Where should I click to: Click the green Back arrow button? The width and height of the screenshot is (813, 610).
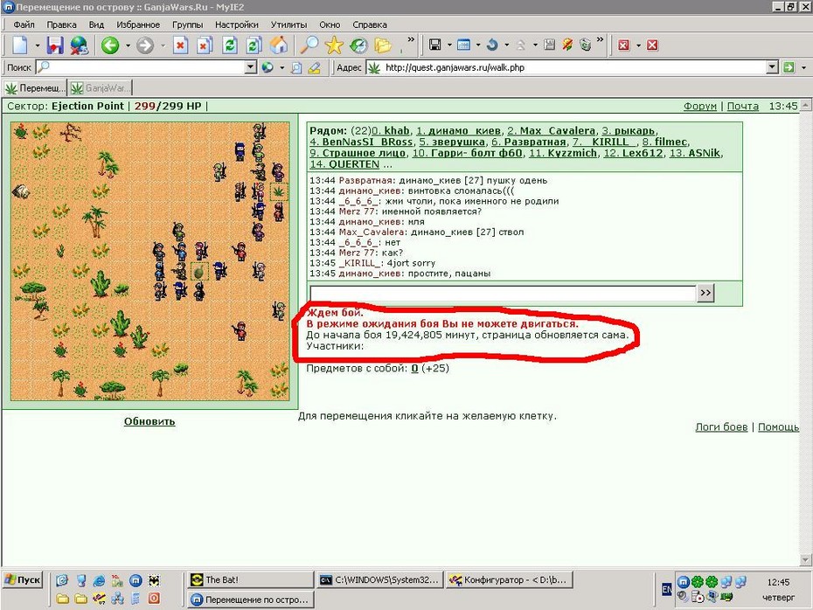pyautogui.click(x=110, y=45)
